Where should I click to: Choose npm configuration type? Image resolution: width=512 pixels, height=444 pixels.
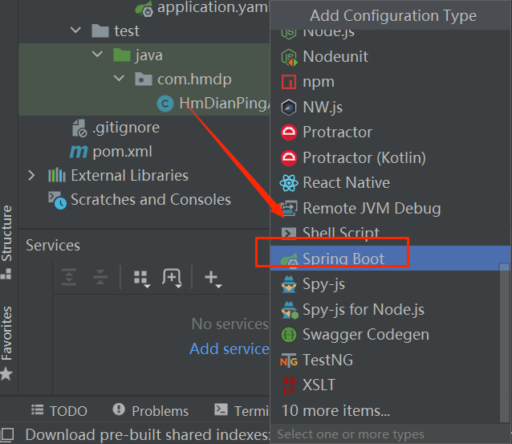tap(390, 82)
